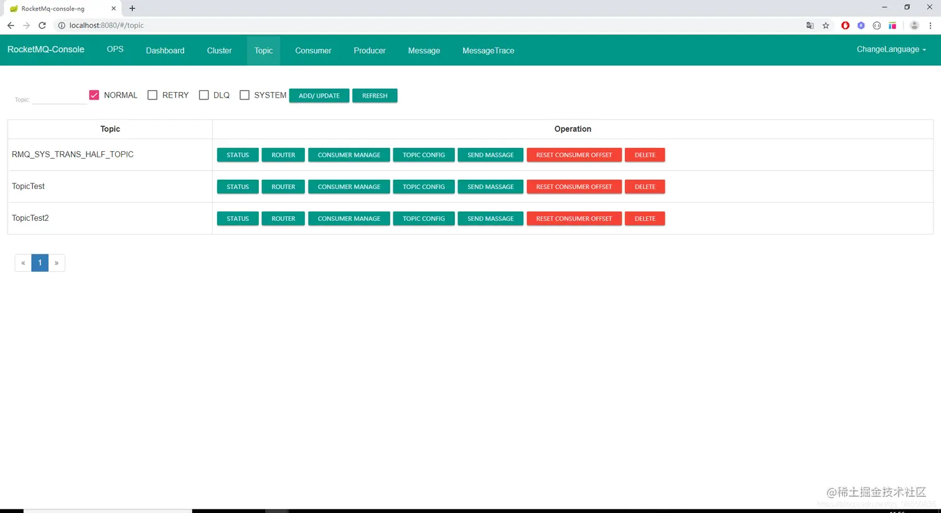The height and width of the screenshot is (513, 941).
Task: Open TOPIC CONFIG for RMQ_SYS_TRANS_HALF_TOPIC
Action: click(424, 155)
